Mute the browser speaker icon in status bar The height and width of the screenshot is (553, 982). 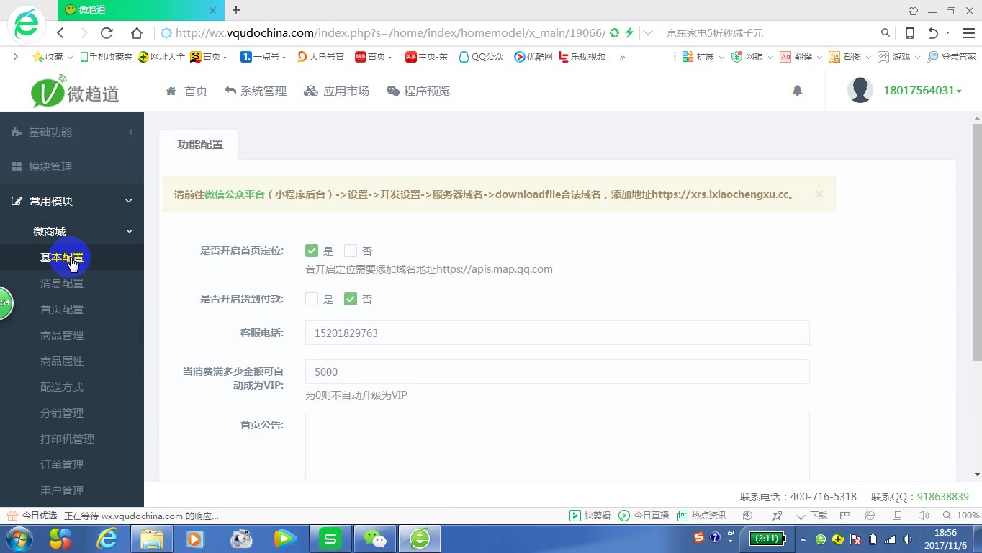(x=925, y=516)
